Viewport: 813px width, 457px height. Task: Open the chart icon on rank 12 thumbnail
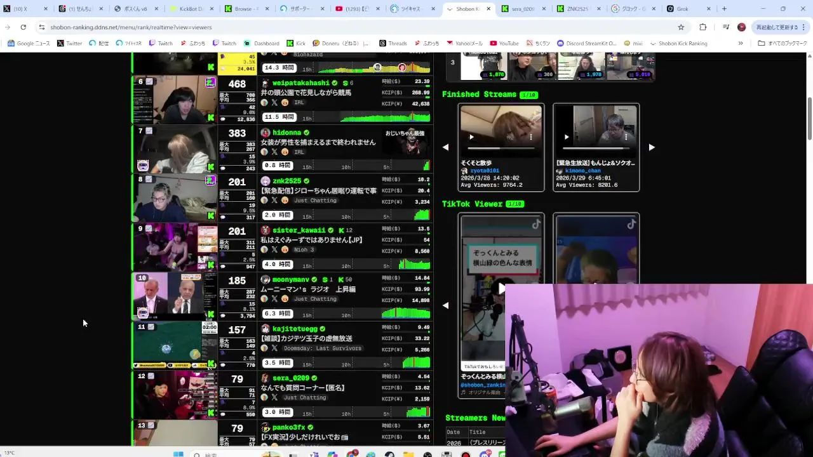click(x=151, y=376)
